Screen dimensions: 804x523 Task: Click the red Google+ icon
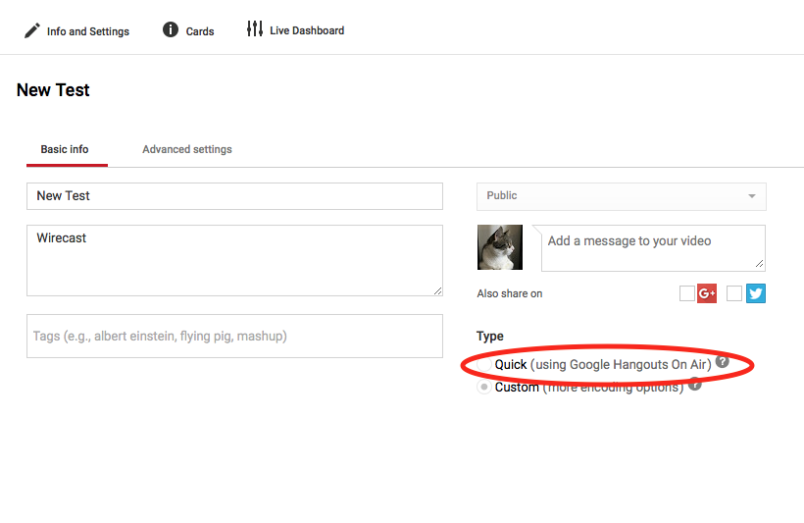tap(707, 293)
